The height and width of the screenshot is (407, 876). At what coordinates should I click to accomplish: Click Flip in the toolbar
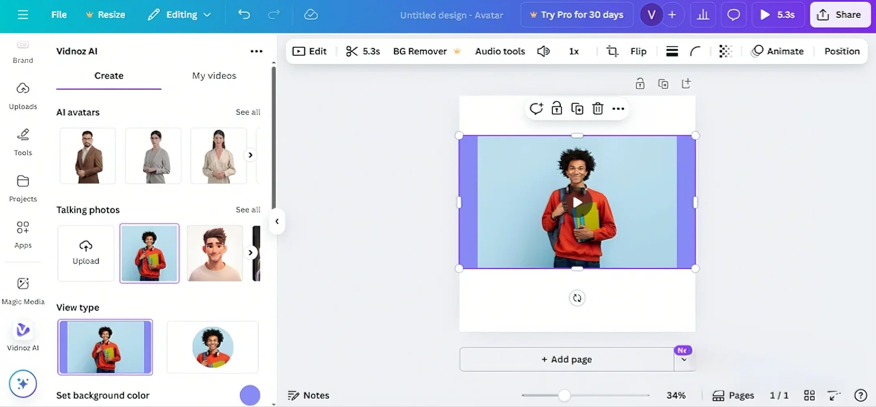tap(638, 51)
